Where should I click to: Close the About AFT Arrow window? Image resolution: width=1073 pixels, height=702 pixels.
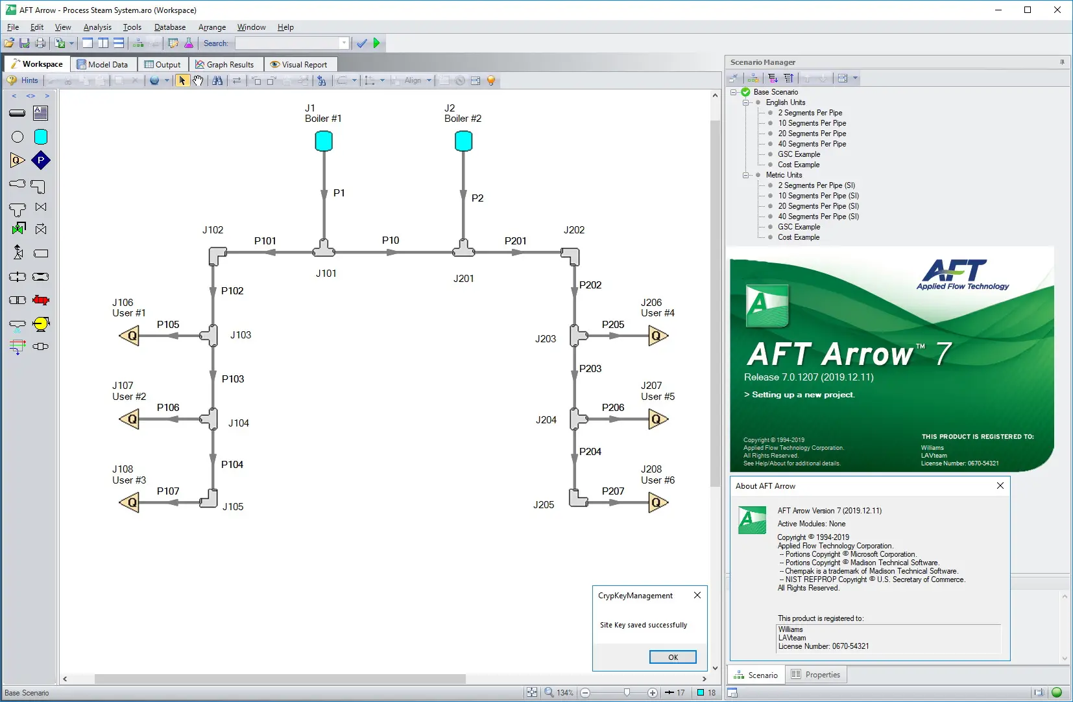(x=1000, y=486)
